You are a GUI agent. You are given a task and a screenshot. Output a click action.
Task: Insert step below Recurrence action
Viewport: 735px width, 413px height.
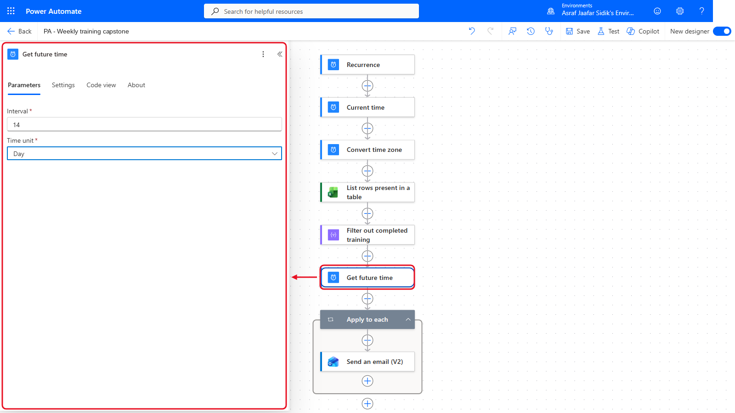[x=367, y=86]
